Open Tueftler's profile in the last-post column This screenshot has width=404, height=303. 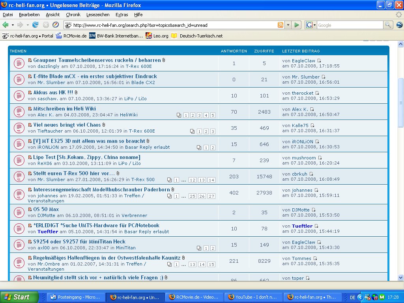302,226
